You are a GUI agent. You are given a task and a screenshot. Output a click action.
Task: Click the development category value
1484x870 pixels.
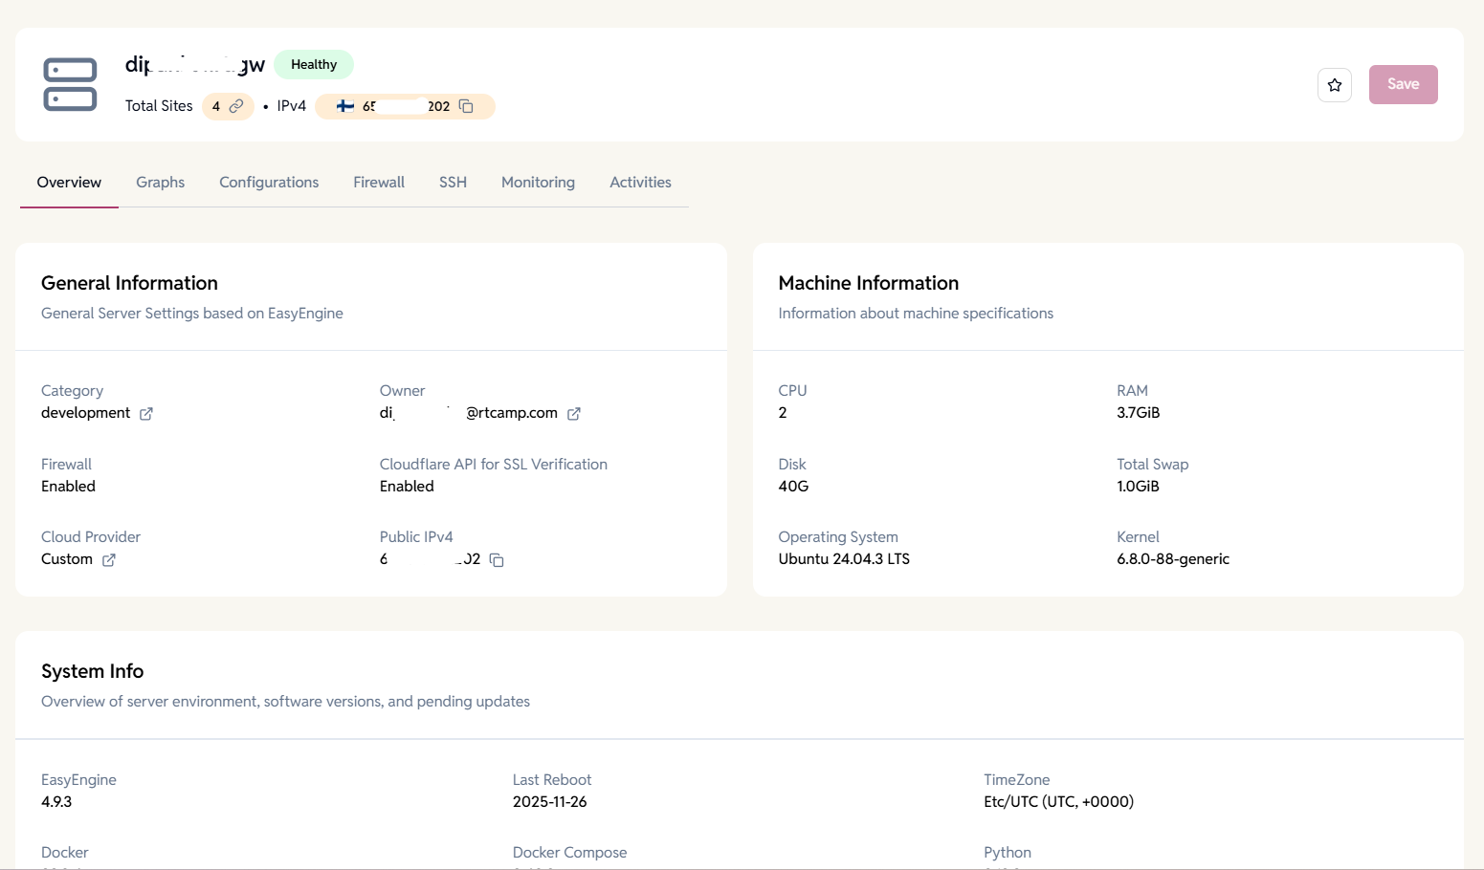(85, 413)
